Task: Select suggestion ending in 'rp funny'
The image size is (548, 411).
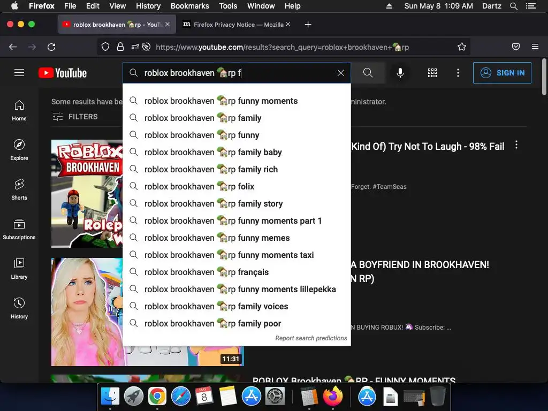Action: (x=237, y=135)
